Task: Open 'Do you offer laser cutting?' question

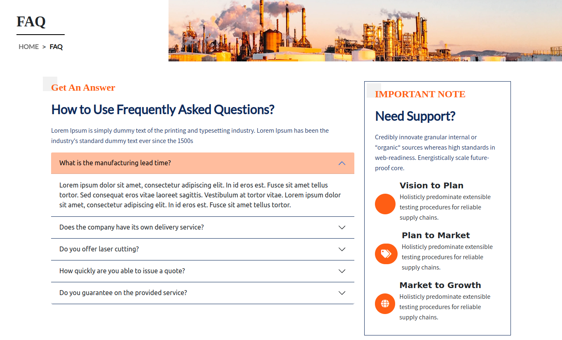Action: pyautogui.click(x=99, y=249)
